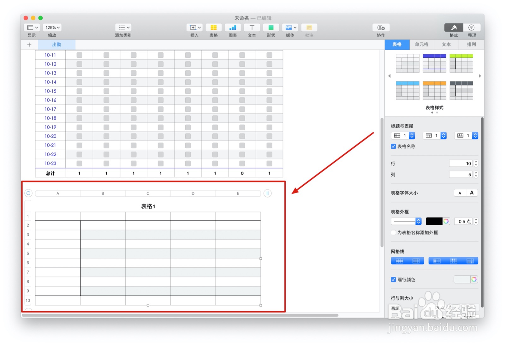Click the 表格 table toolbar icon

pyautogui.click(x=214, y=27)
